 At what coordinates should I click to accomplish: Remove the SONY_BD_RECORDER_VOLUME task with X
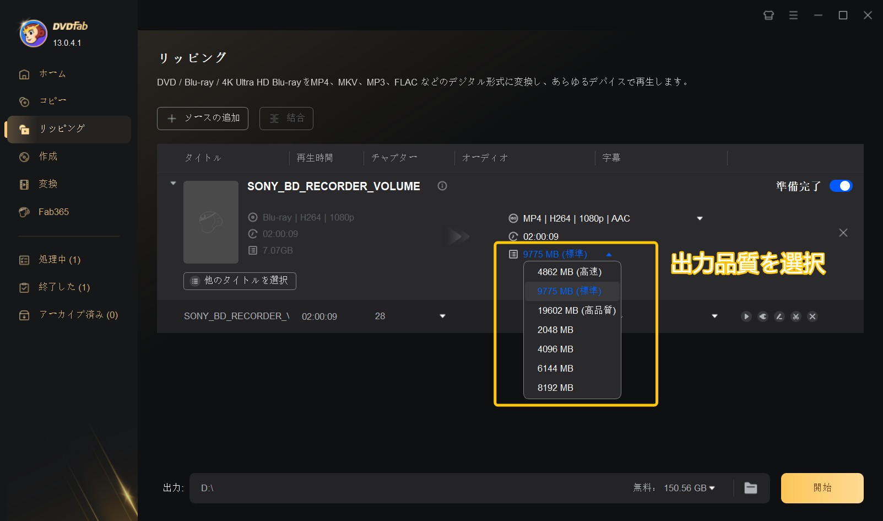click(843, 233)
